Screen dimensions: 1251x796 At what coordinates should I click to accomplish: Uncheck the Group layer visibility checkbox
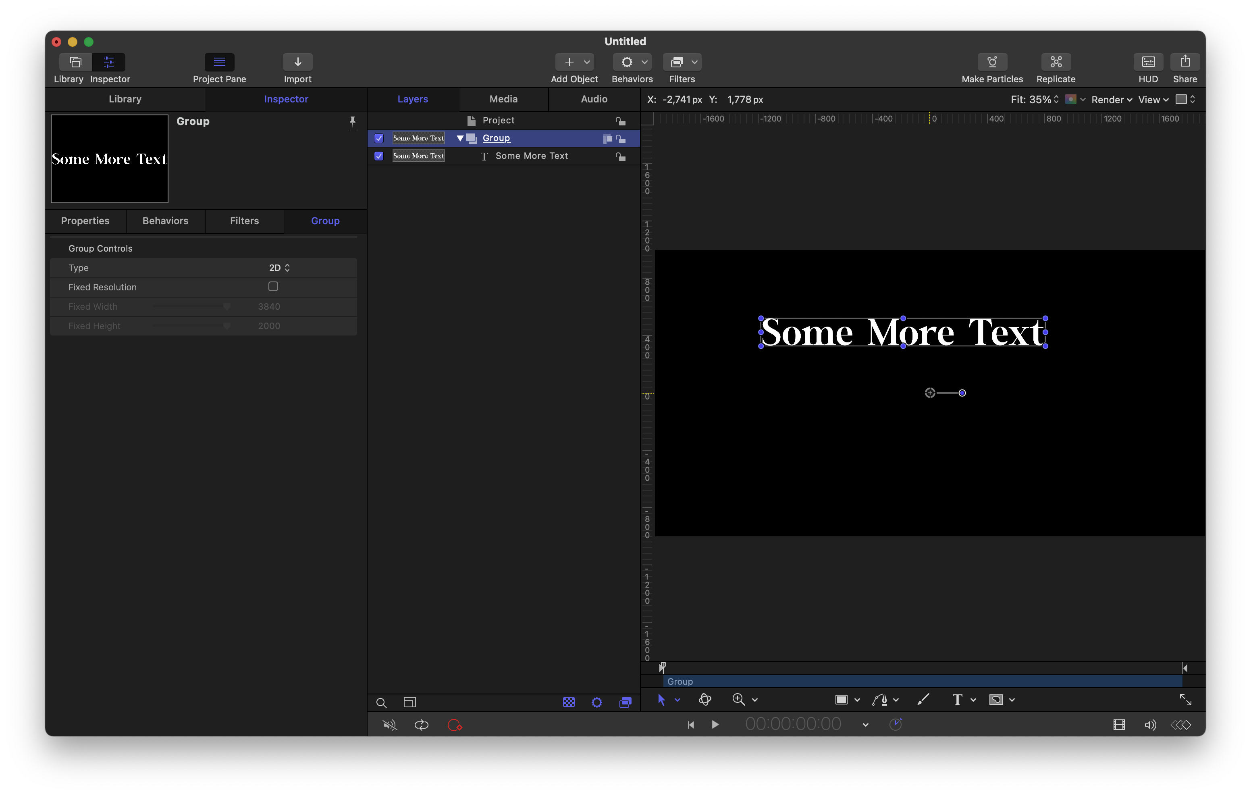tap(379, 138)
